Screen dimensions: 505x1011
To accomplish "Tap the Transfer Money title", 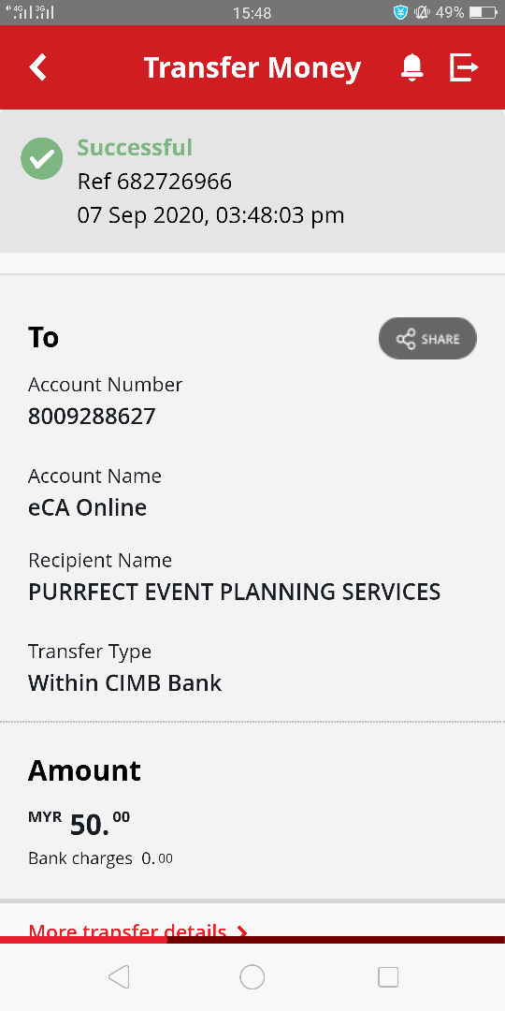I will pos(252,67).
